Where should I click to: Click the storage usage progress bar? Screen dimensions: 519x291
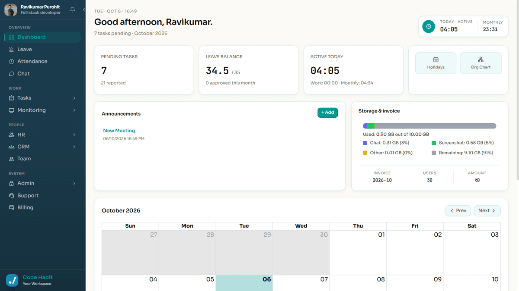click(429, 126)
